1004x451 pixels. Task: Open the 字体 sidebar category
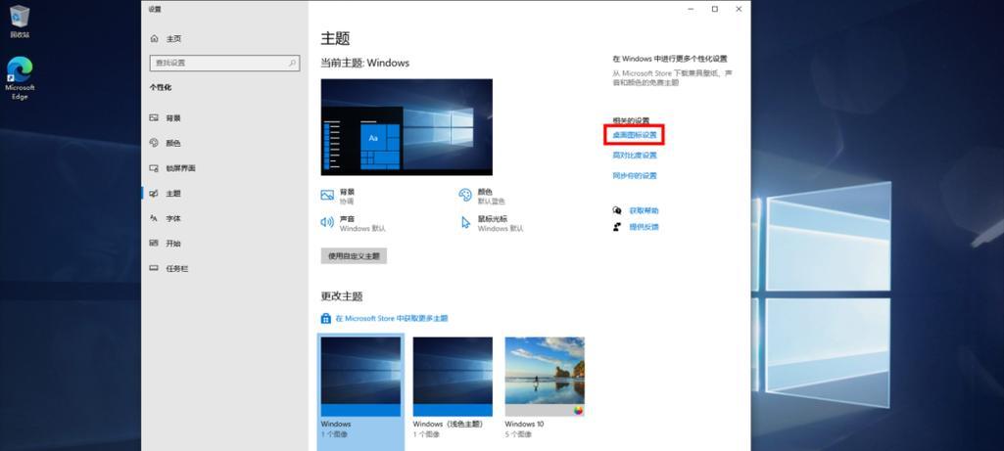click(166, 218)
